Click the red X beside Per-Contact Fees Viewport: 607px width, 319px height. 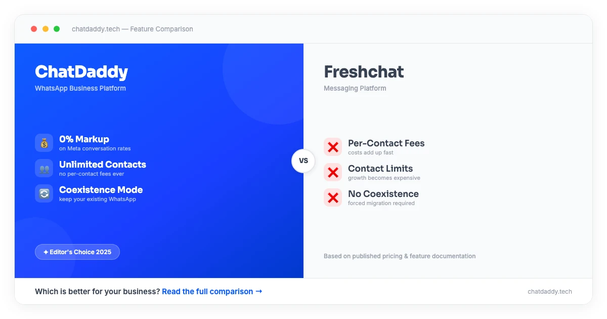click(x=333, y=147)
